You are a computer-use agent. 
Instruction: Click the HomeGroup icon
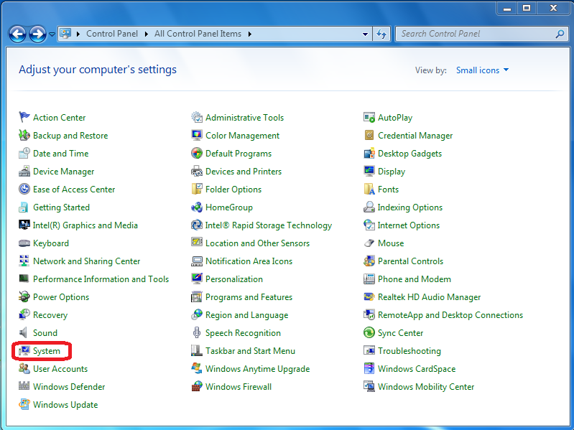pyautogui.click(x=197, y=207)
